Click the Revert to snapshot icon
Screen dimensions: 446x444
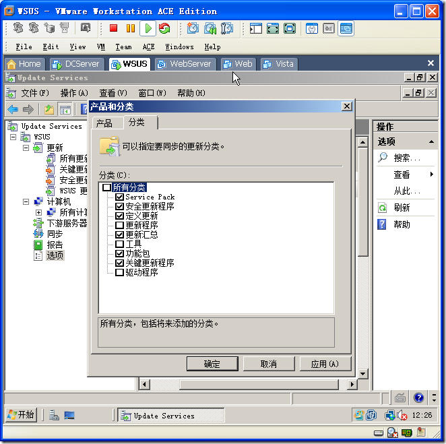210,28
